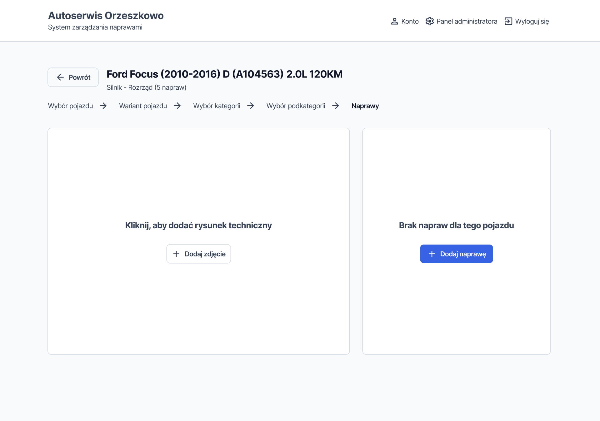Click the Silnik - Rozrząd subtitle
The width and height of the screenshot is (600, 421).
147,87
